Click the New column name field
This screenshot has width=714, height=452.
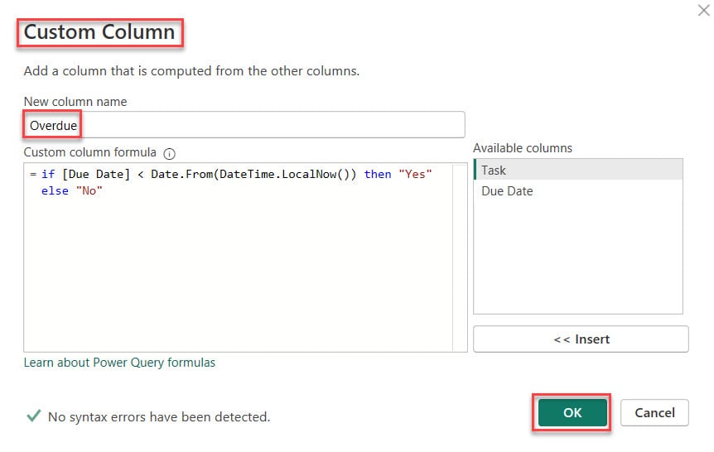pyautogui.click(x=244, y=125)
